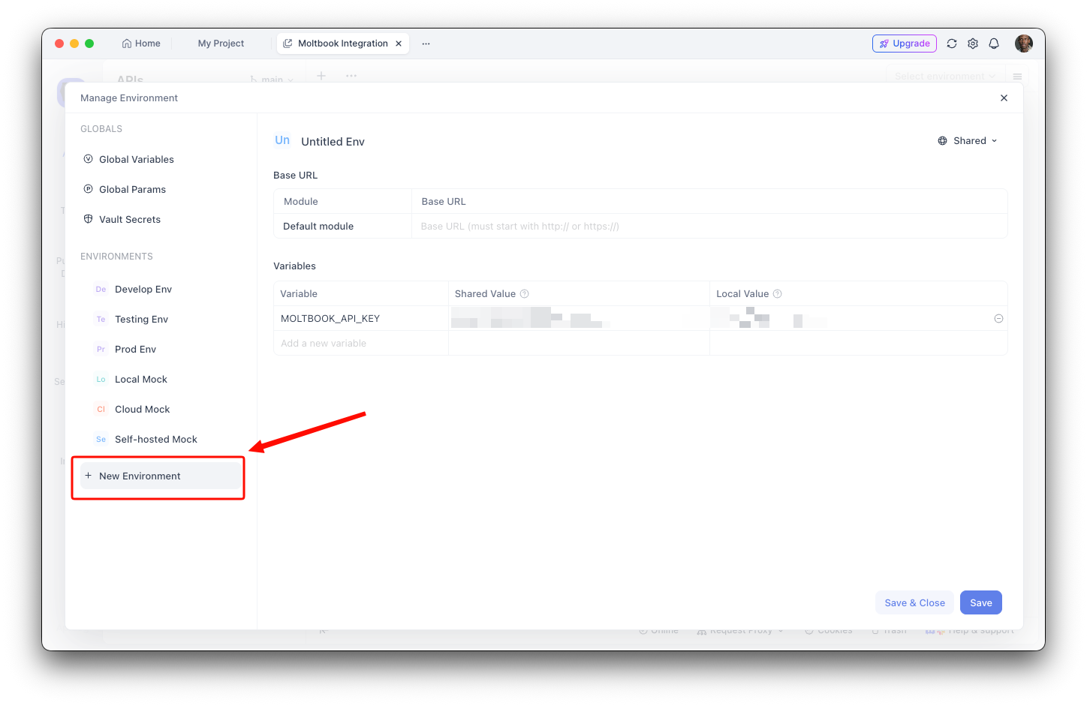
Task: Click New Environment button
Action: 161,476
